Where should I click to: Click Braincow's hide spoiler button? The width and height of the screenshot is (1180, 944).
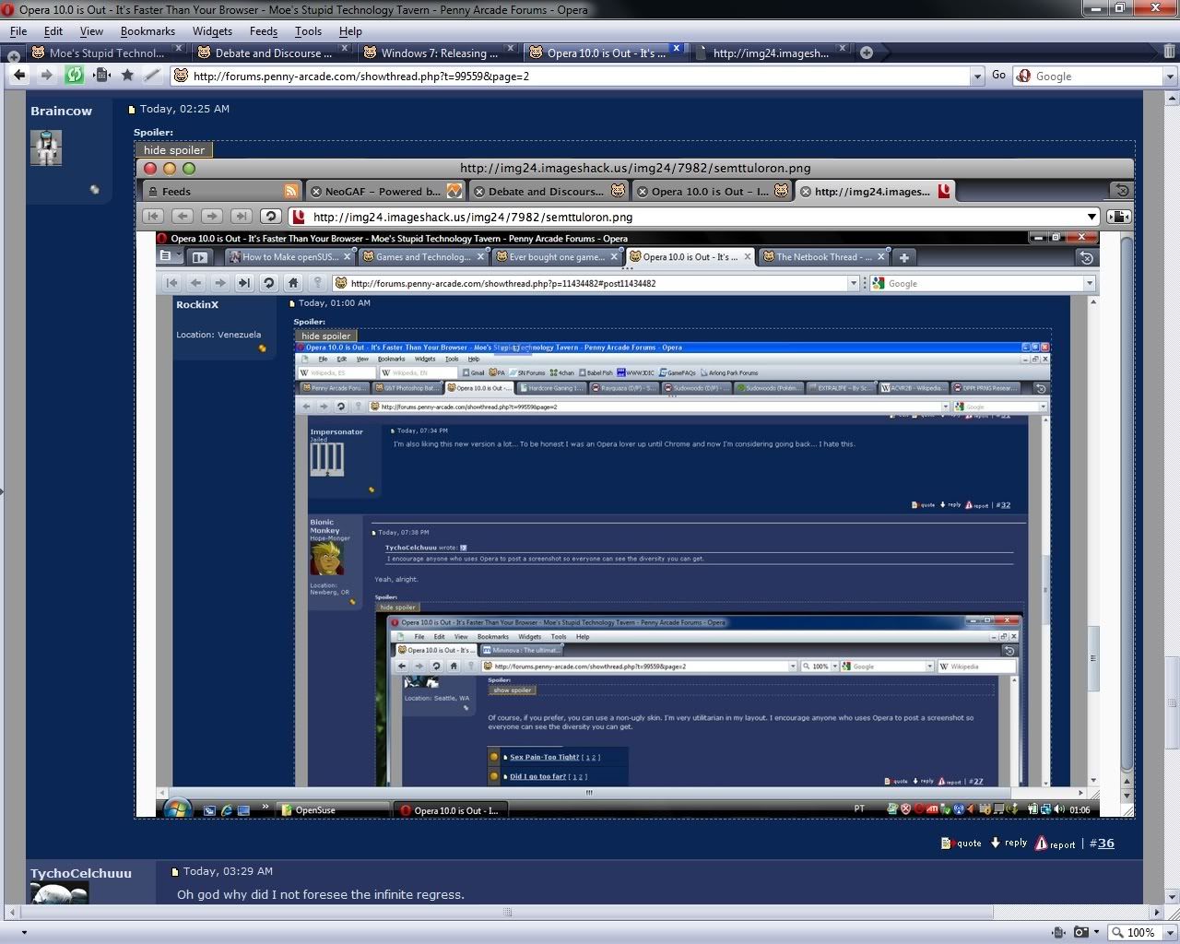174,149
